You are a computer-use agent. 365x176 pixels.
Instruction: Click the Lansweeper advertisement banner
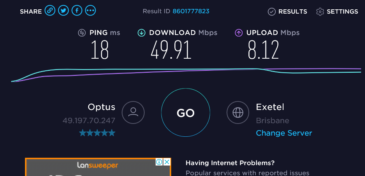click(98, 167)
